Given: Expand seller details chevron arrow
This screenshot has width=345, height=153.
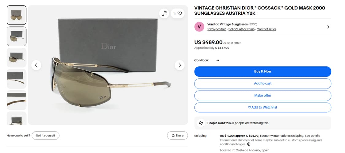Looking at the screenshot, I should pos(328,27).
